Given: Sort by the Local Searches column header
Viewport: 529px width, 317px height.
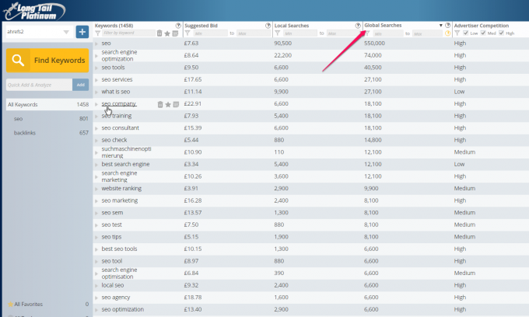Looking at the screenshot, I should pyautogui.click(x=292, y=26).
